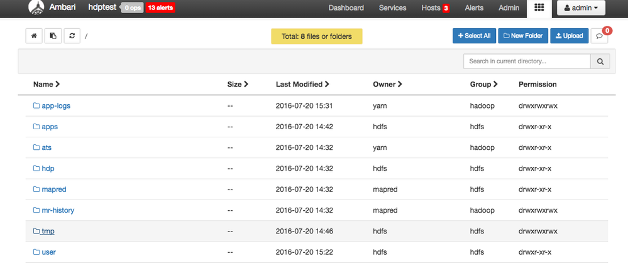Image resolution: width=628 pixels, height=271 pixels.
Task: Sort by the Name column
Action: point(47,84)
